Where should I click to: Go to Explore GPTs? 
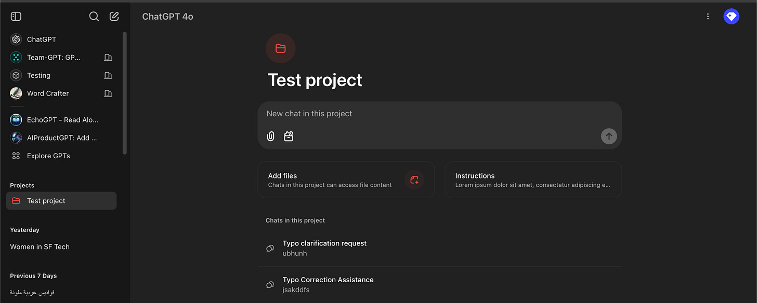tap(61, 156)
